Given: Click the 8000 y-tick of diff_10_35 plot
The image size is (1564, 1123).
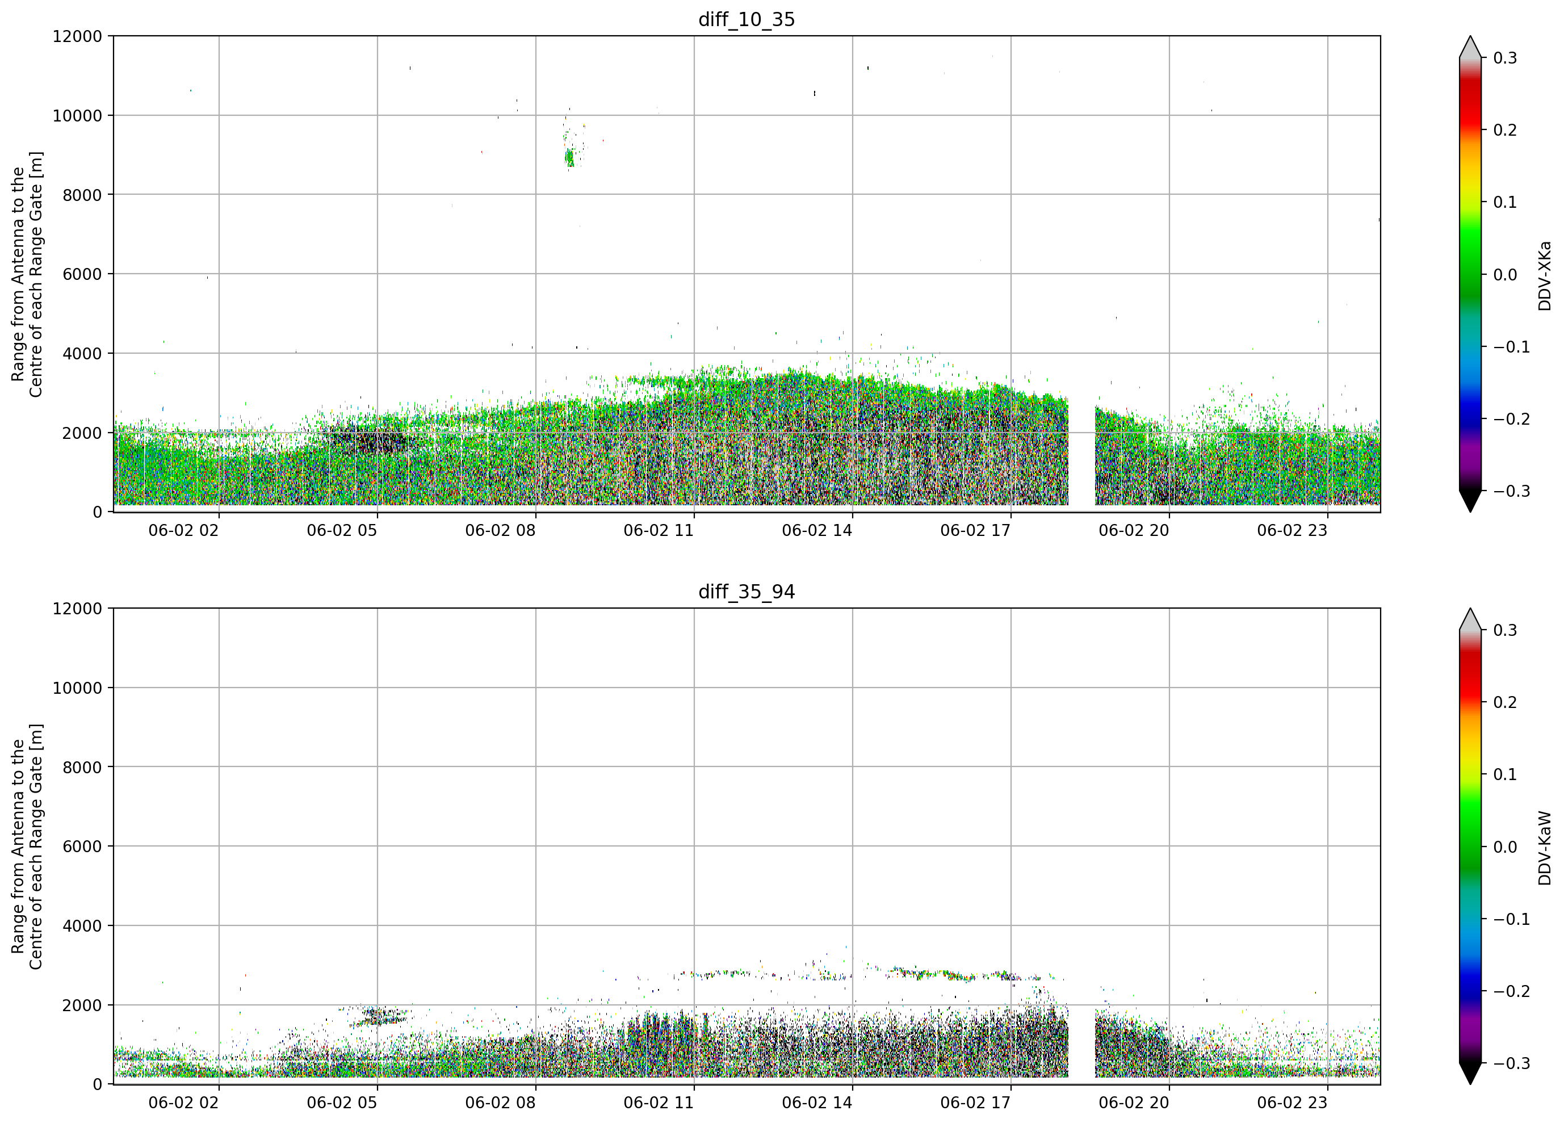Looking at the screenshot, I should pyautogui.click(x=82, y=195).
